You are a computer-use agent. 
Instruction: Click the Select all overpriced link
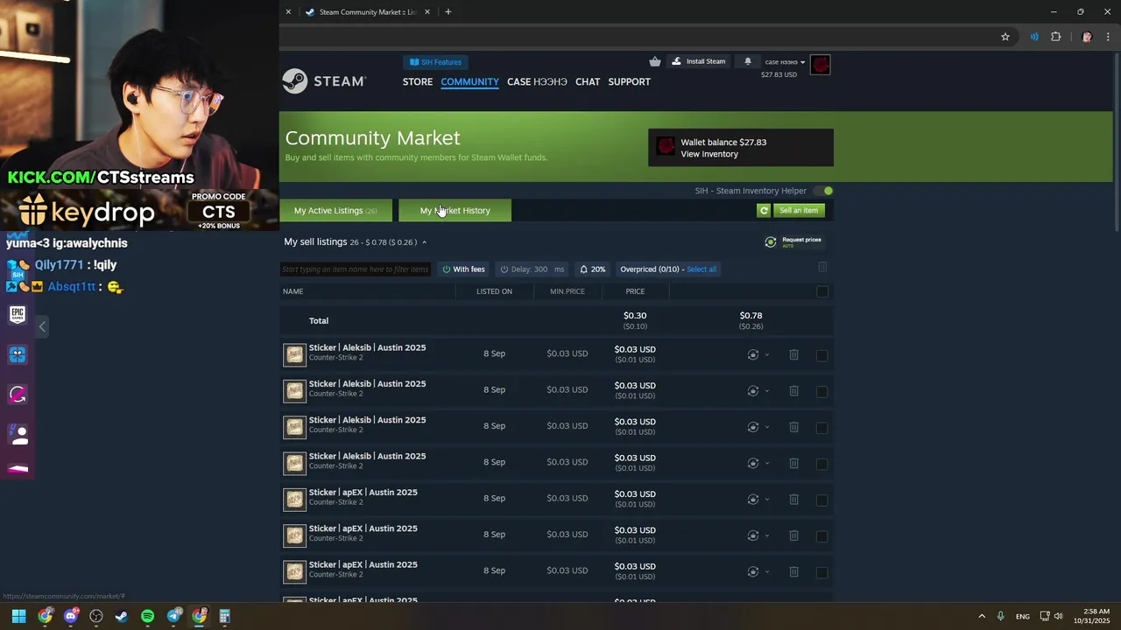[702, 269]
